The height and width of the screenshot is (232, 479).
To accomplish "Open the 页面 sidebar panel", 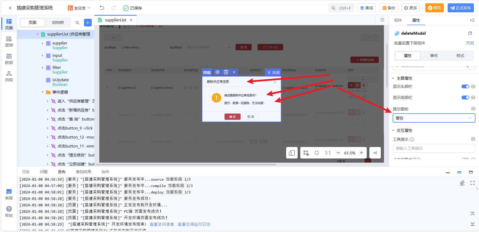I will coord(9,24).
